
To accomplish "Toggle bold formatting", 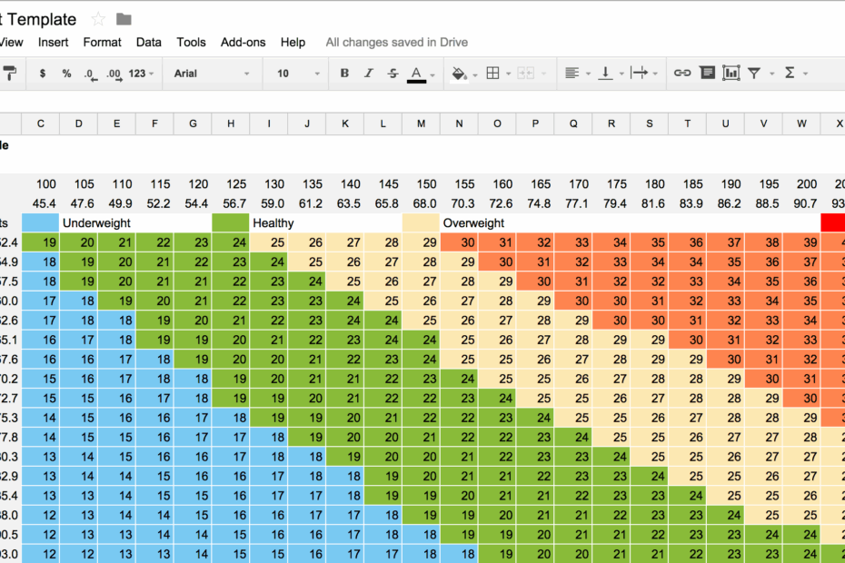I will coord(345,74).
